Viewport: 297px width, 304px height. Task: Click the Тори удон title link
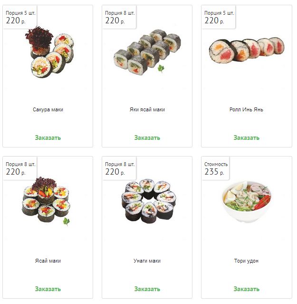[246, 261]
